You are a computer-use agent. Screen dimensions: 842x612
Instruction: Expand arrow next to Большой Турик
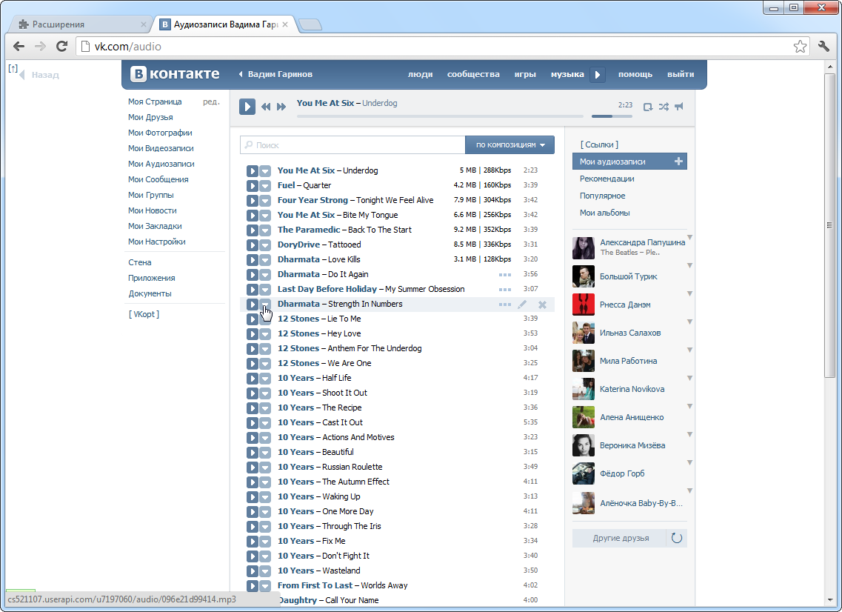(690, 265)
